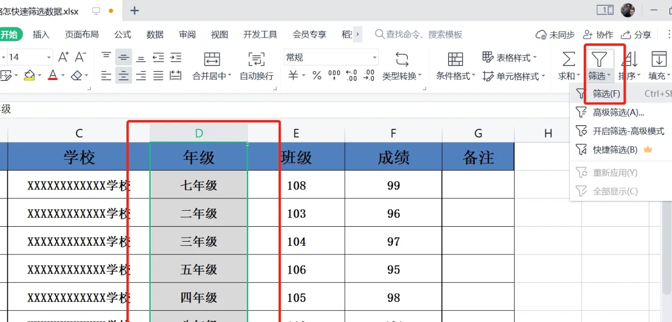Viewport: 672px width, 322px height.
Task: Click the cell showing score 99
Action: (x=393, y=185)
